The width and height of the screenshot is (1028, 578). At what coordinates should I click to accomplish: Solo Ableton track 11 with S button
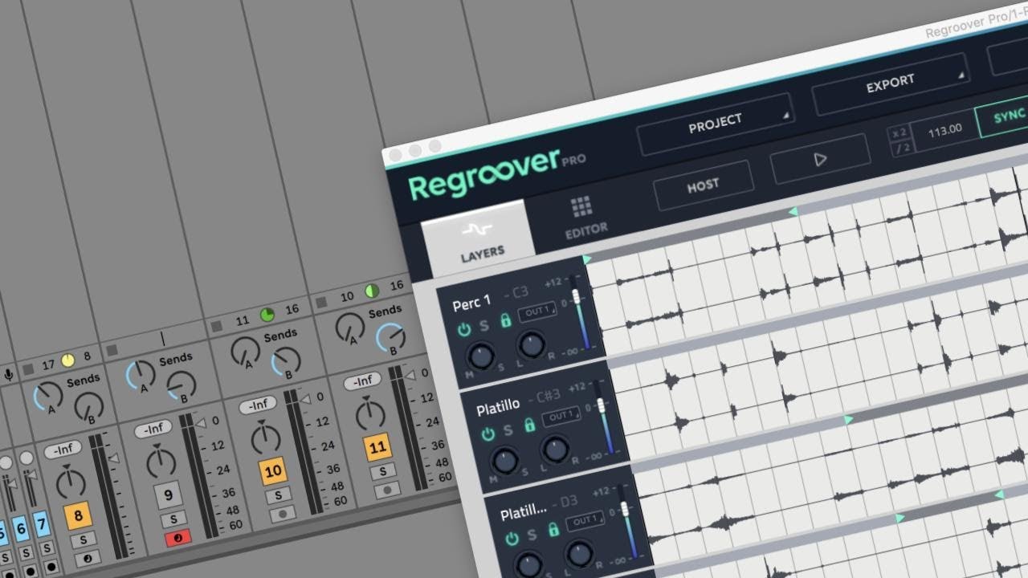tap(382, 470)
